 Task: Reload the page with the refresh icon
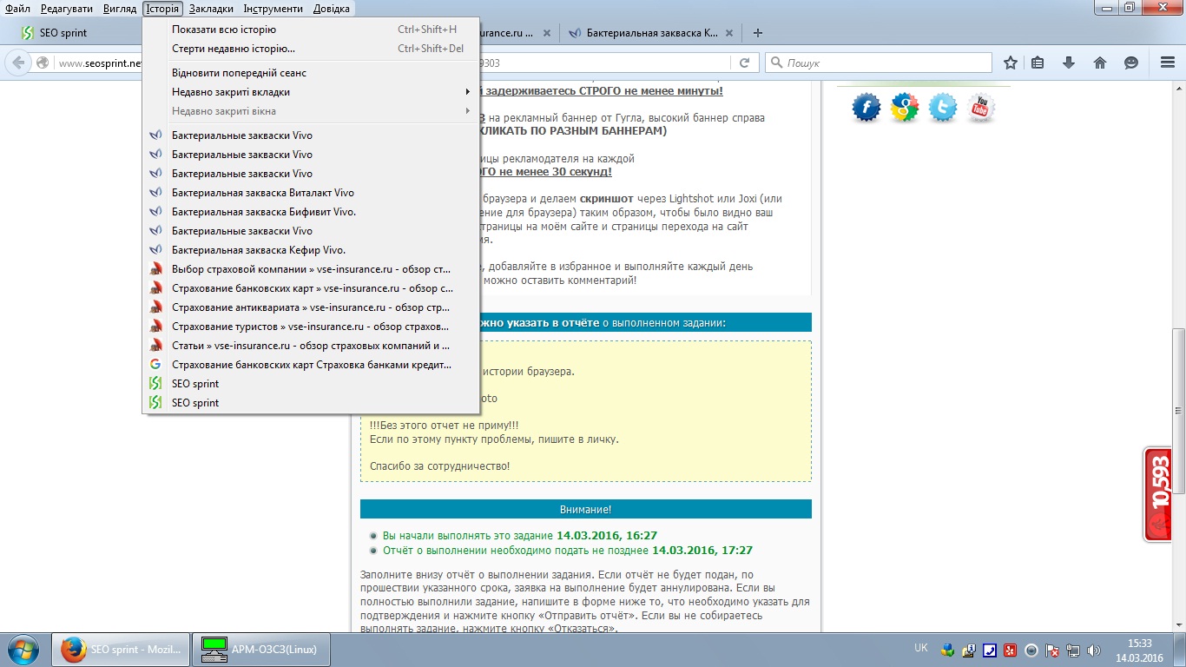click(x=744, y=63)
